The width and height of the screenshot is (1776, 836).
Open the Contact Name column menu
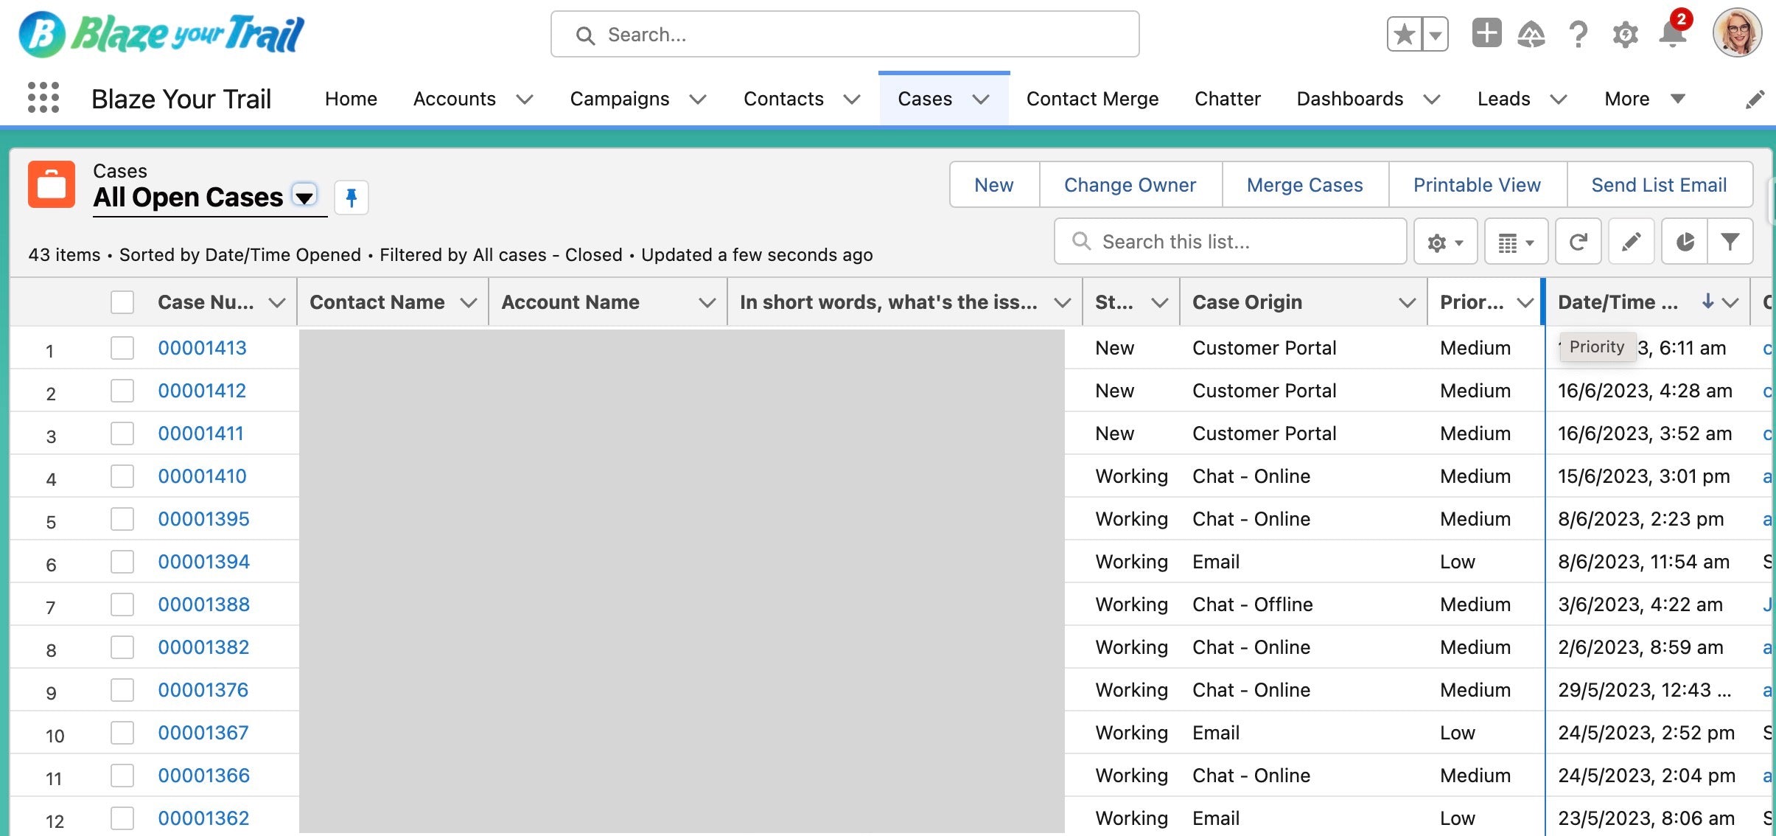pos(469,302)
